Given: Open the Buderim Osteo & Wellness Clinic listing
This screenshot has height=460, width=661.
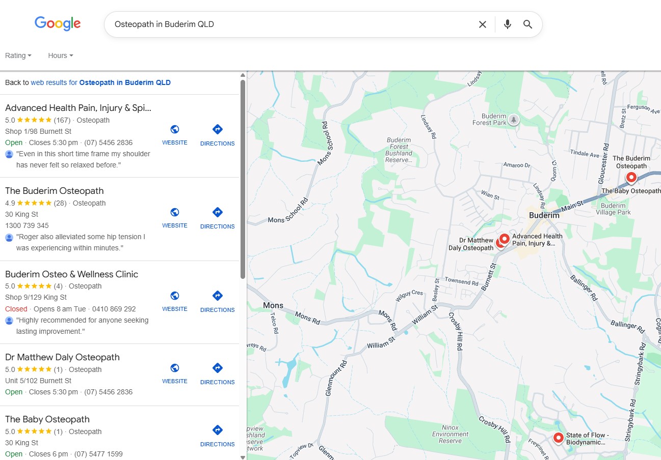Looking at the screenshot, I should pos(71,274).
